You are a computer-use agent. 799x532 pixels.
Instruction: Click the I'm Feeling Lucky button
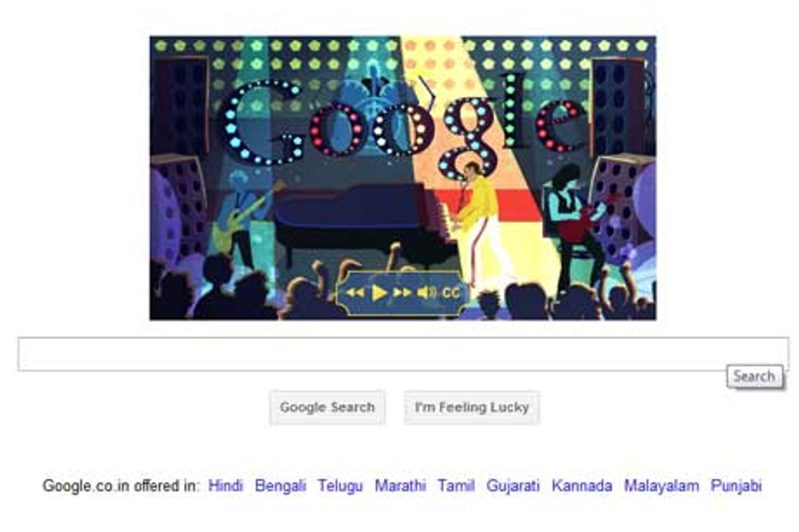click(x=472, y=407)
